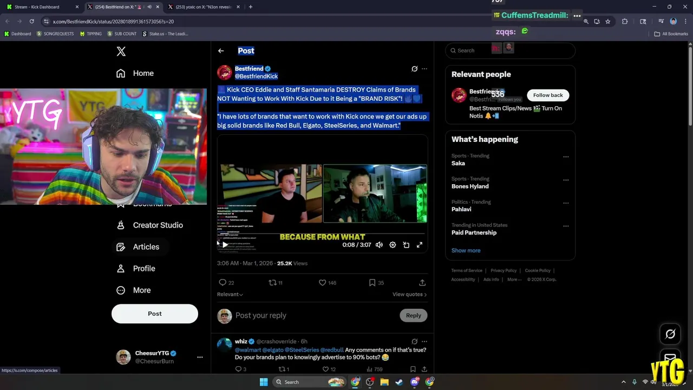The width and height of the screenshot is (693, 390).
Task: Click the X logo in sidebar
Action: click(121, 51)
